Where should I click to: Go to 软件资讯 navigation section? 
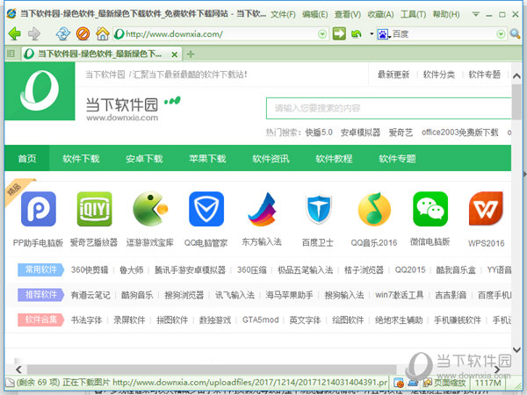tap(271, 158)
